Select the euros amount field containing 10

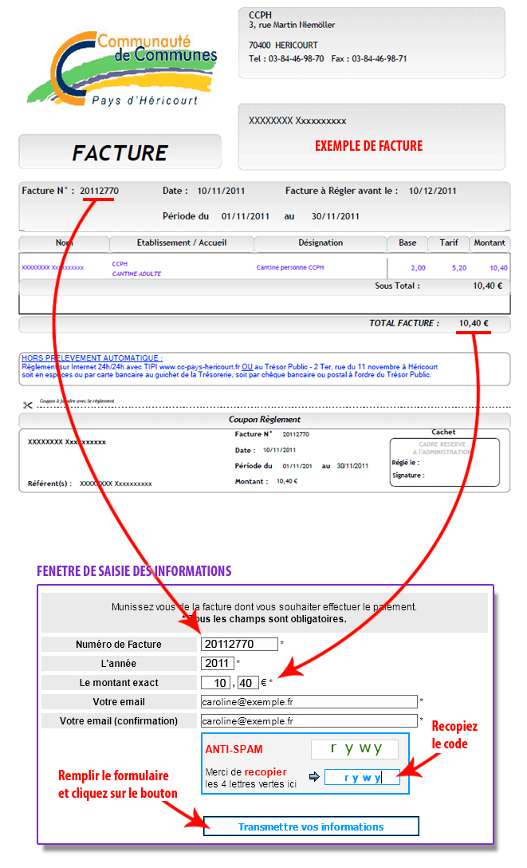[x=215, y=682]
